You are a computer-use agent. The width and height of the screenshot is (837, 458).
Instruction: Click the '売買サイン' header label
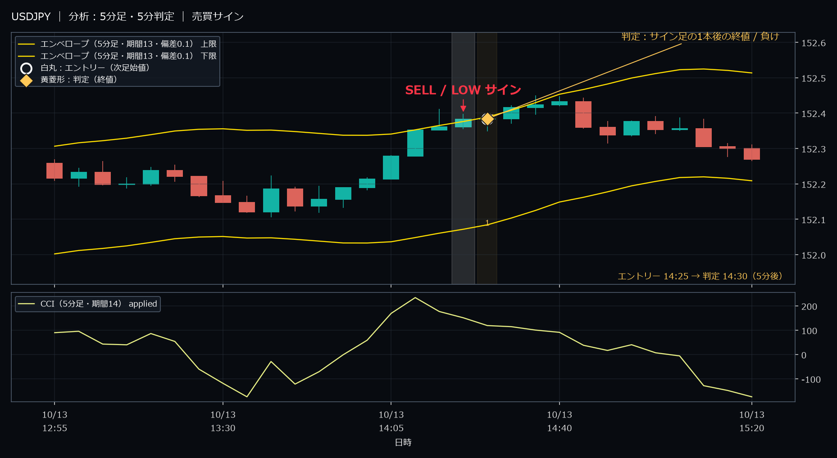coord(218,17)
